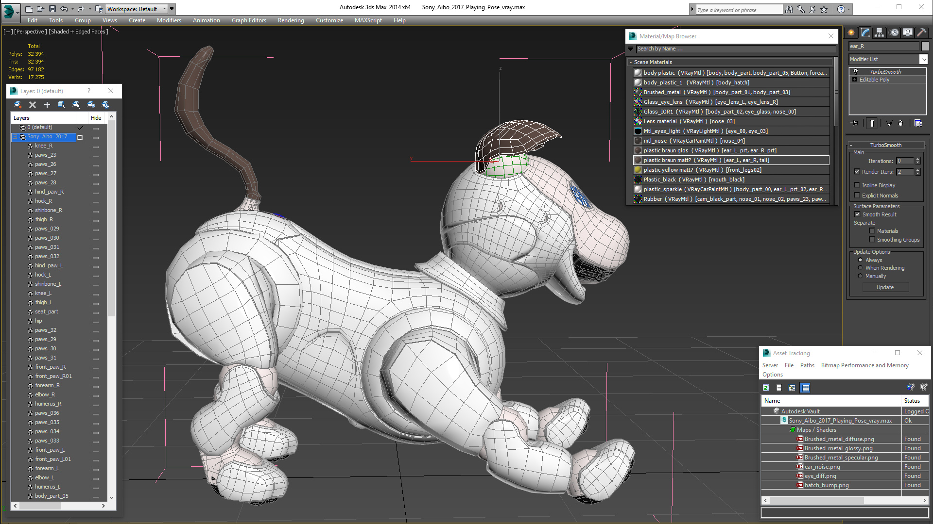Click the ear_R object color swatch
This screenshot has width=933, height=524.
925,46
